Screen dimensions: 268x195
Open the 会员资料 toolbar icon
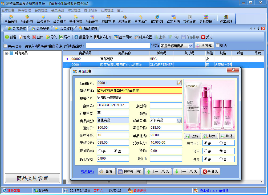coord(43,19)
